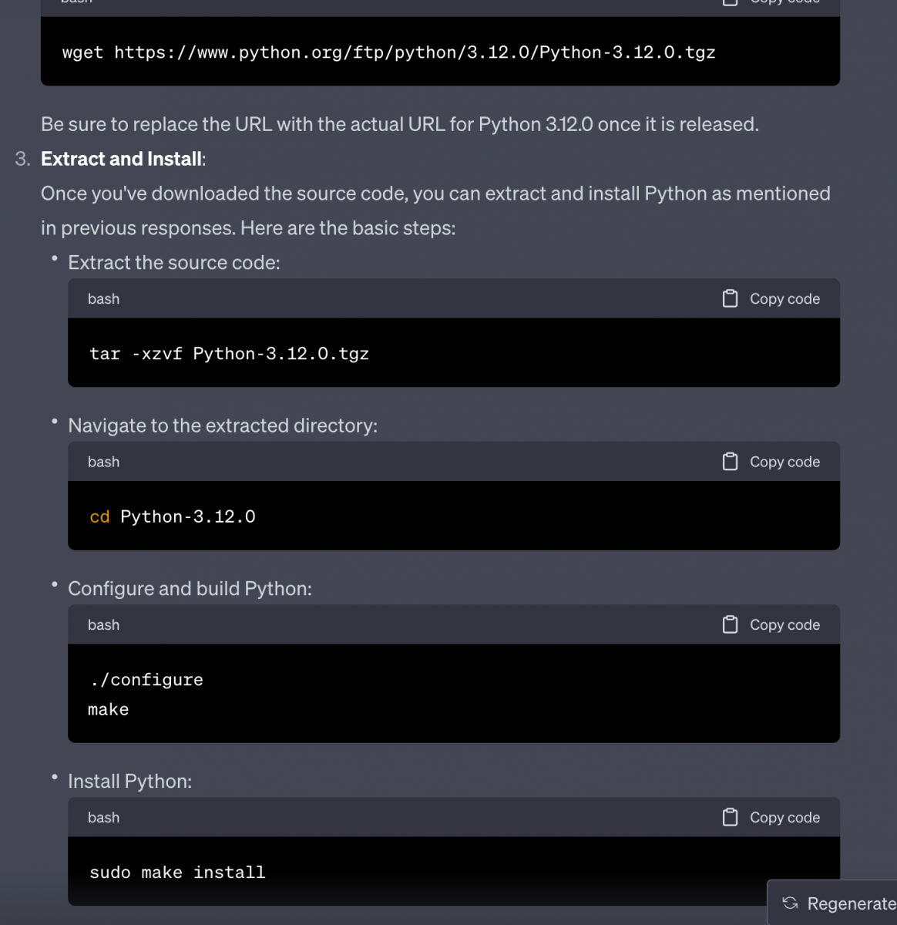897x925 pixels.
Task: Click the bash label above the tar command
Action: (x=103, y=299)
